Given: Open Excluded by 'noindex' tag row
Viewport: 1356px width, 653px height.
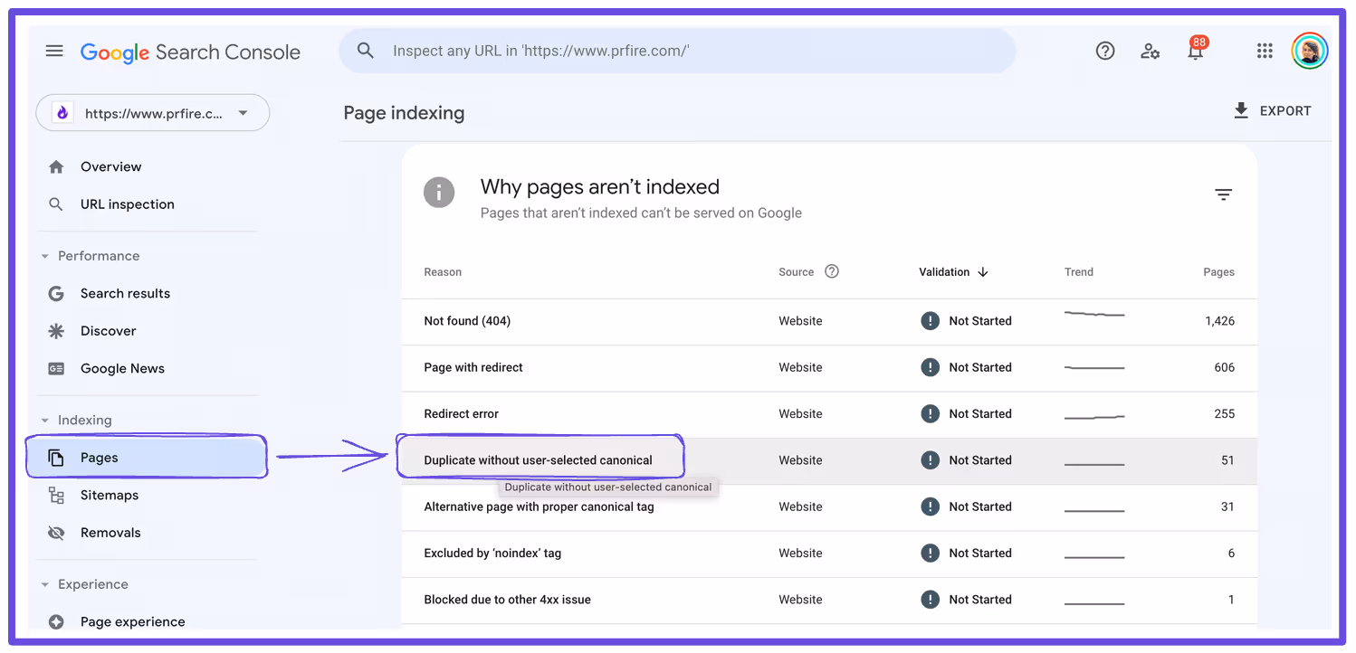Looking at the screenshot, I should [x=829, y=553].
